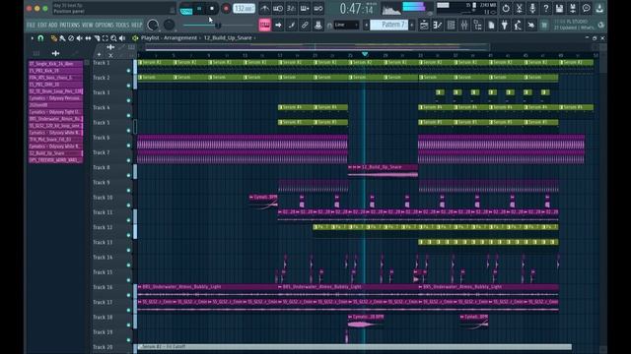Select the Playlist slip tool
This screenshot has height=354, width=631.
(88, 38)
